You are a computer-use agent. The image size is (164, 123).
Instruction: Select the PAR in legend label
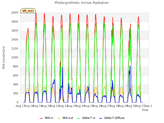click(49, 118)
